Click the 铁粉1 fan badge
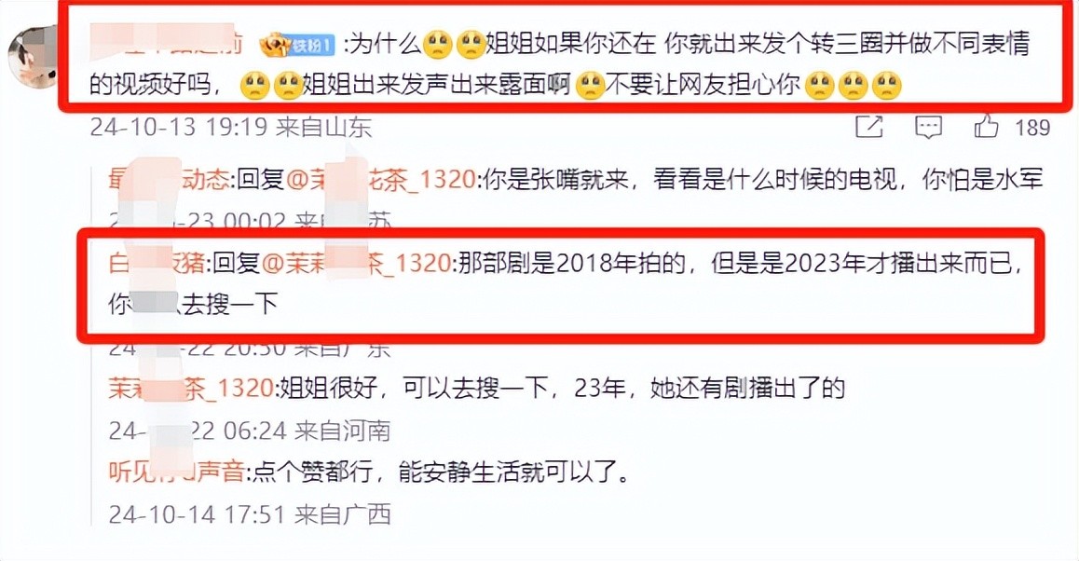This screenshot has height=561, width=1079. click(x=312, y=46)
